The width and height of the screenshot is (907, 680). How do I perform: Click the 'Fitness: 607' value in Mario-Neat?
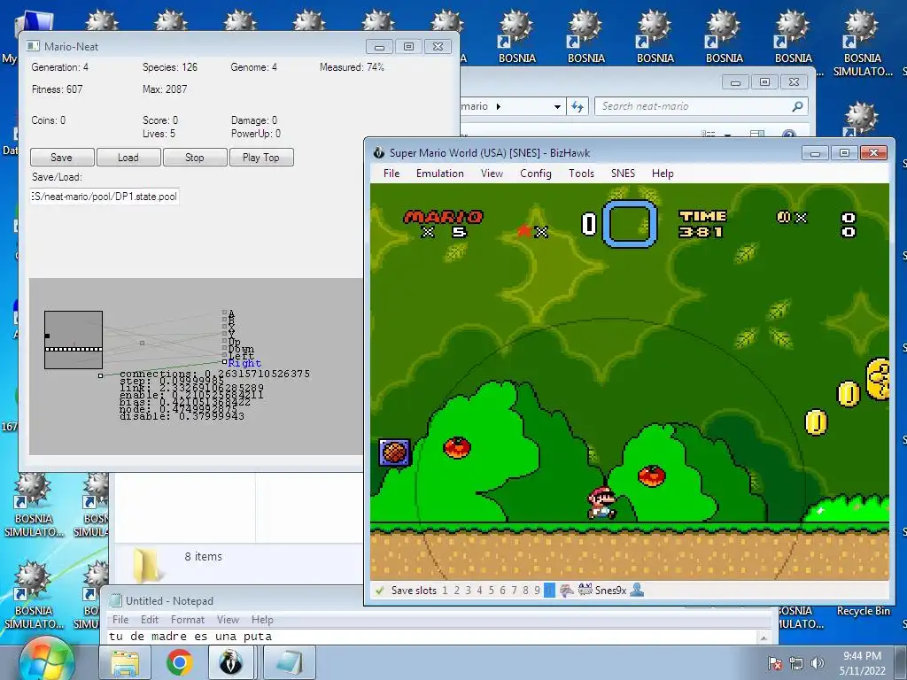click(58, 89)
